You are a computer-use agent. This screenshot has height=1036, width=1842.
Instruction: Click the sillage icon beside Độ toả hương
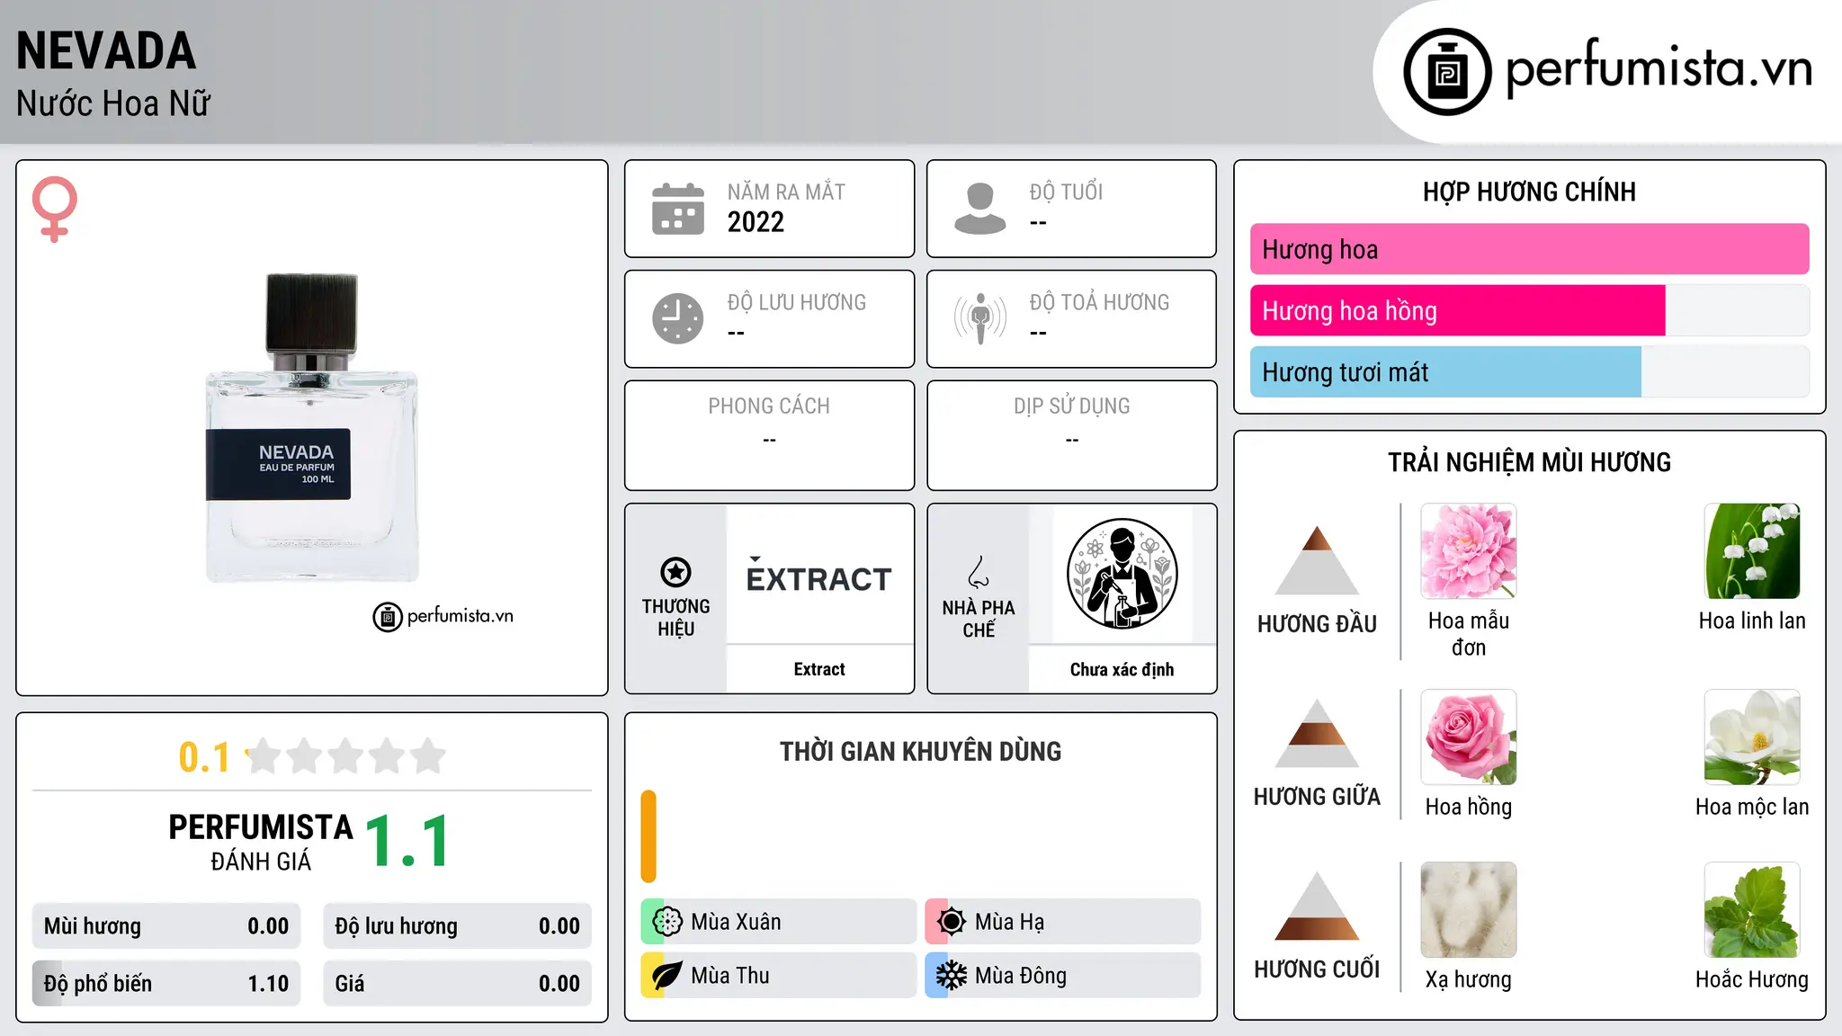[980, 318]
